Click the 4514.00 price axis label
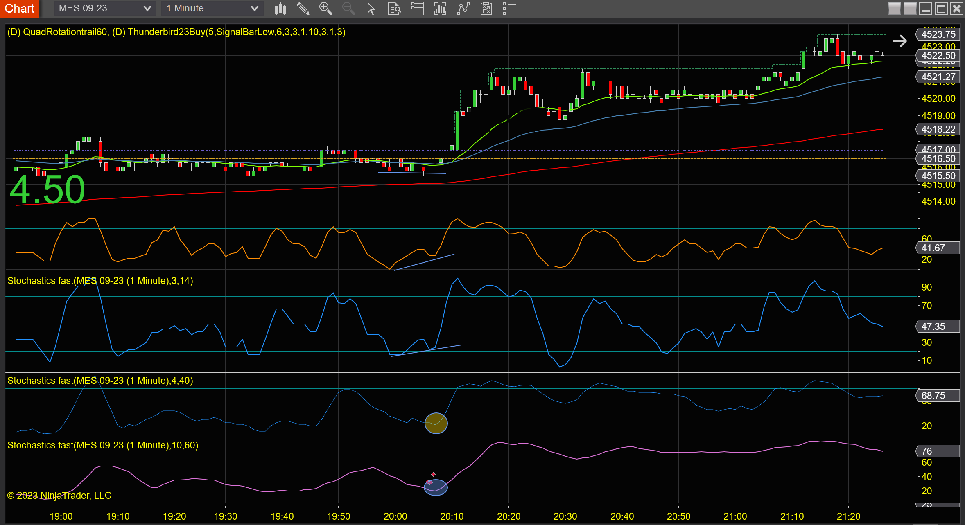This screenshot has height=525, width=965. 938,201
